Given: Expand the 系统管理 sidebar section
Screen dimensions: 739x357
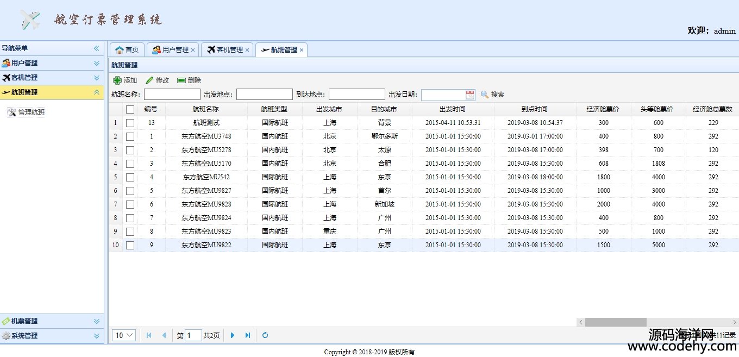Looking at the screenshot, I should point(97,336).
